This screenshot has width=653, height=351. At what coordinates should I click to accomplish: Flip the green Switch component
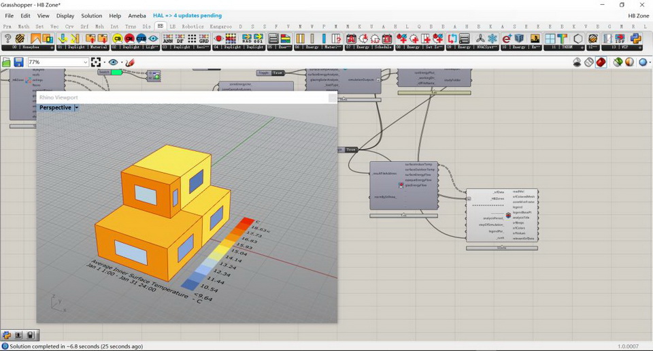click(x=116, y=72)
